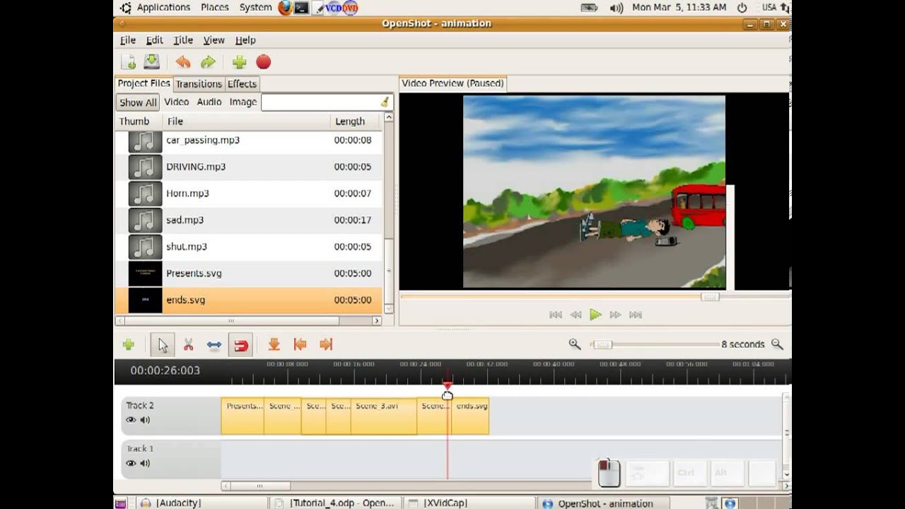Select the Project Files tab
905x509 pixels.
click(x=144, y=83)
